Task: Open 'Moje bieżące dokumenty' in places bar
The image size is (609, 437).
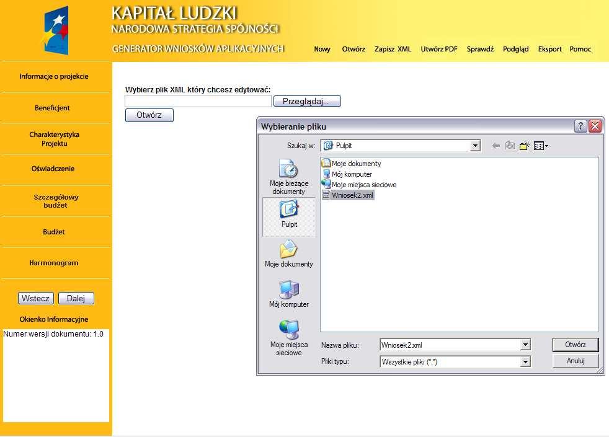Action: (x=289, y=177)
